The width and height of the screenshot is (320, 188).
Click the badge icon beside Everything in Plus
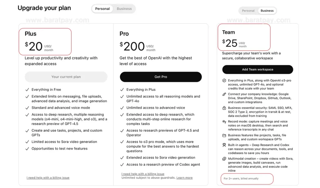tap(224, 81)
